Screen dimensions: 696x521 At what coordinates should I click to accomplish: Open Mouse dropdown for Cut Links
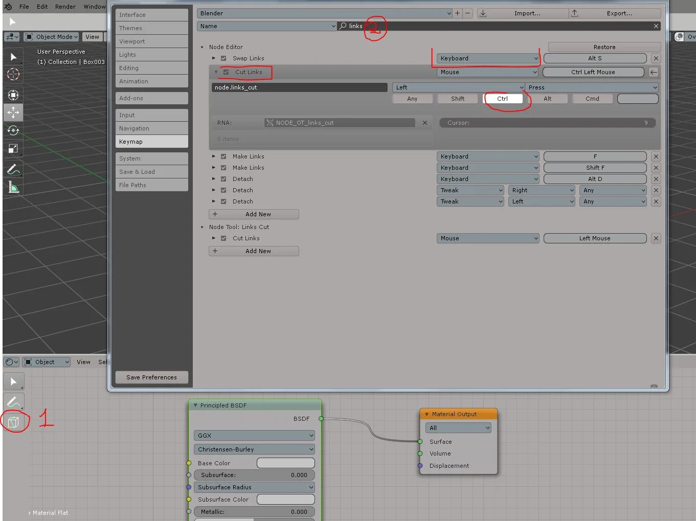(x=488, y=72)
